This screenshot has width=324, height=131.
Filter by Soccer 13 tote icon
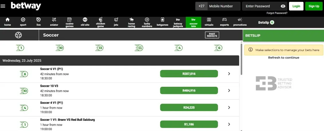(99, 48)
